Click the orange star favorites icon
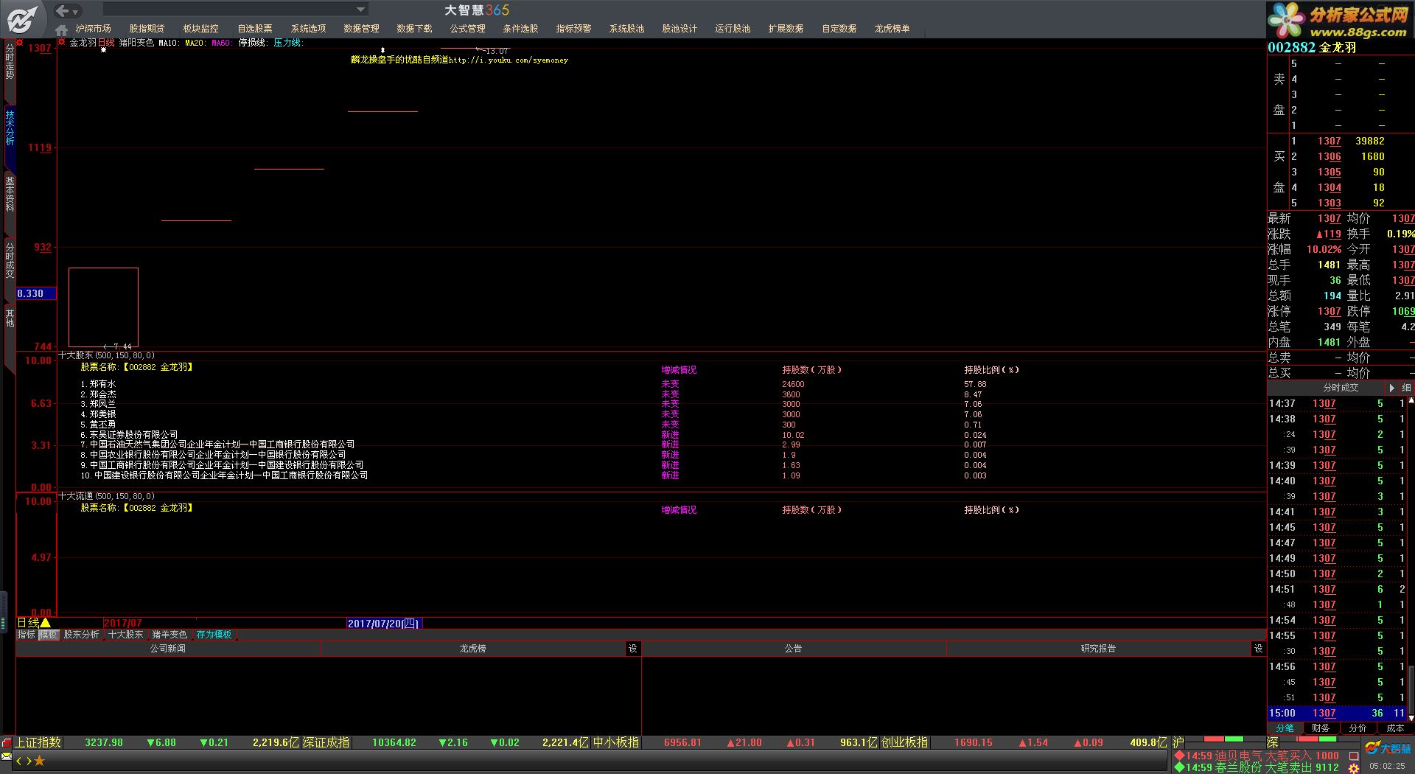1415x774 pixels. tap(40, 761)
